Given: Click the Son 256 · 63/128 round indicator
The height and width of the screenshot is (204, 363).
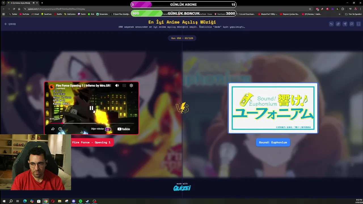Looking at the screenshot, I should coord(182,38).
